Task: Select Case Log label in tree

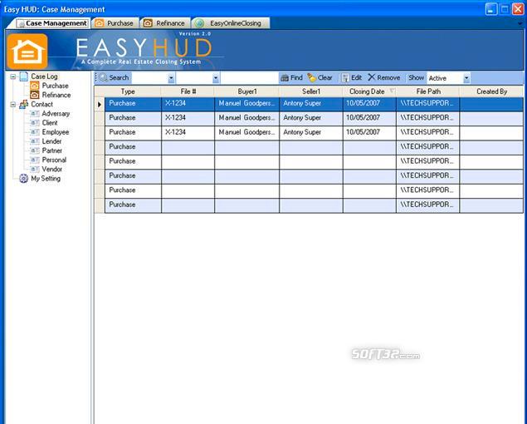Action: point(44,76)
